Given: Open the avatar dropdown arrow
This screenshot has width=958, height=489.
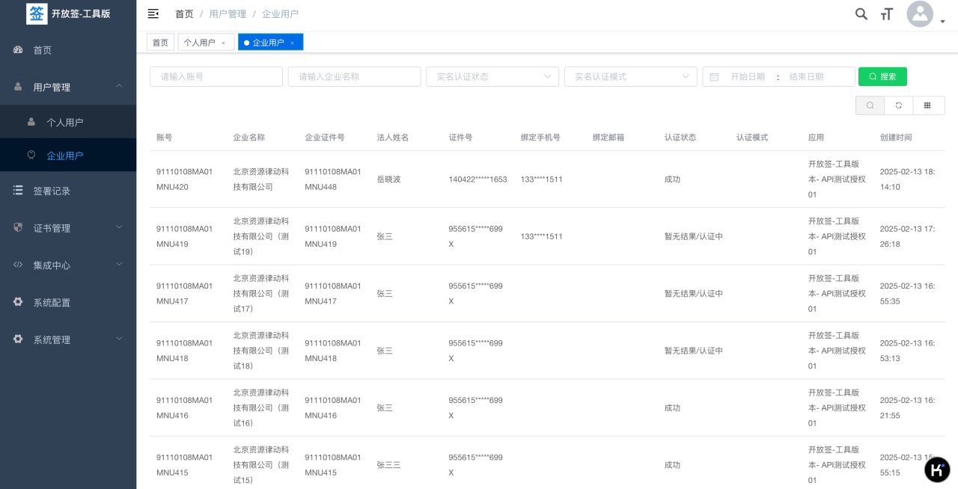Looking at the screenshot, I should (942, 22).
